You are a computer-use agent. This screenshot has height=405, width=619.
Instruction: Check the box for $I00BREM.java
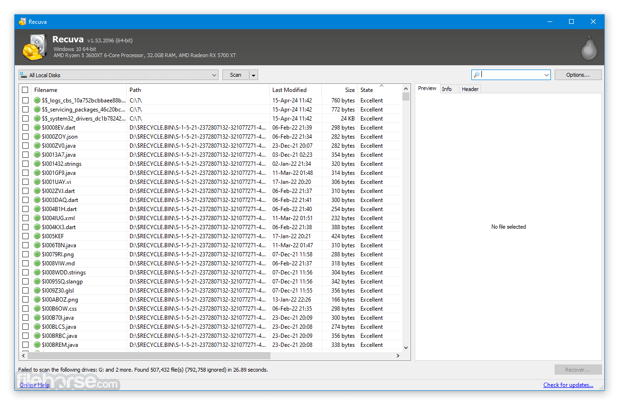click(25, 345)
